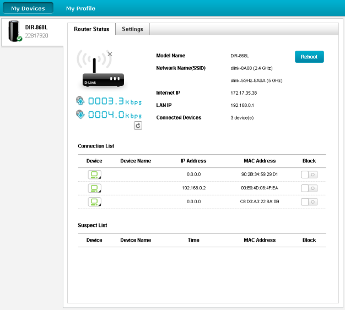Click MAC address C8:D3:A3:22:8A:0B
This screenshot has height=310, width=345.
point(260,202)
